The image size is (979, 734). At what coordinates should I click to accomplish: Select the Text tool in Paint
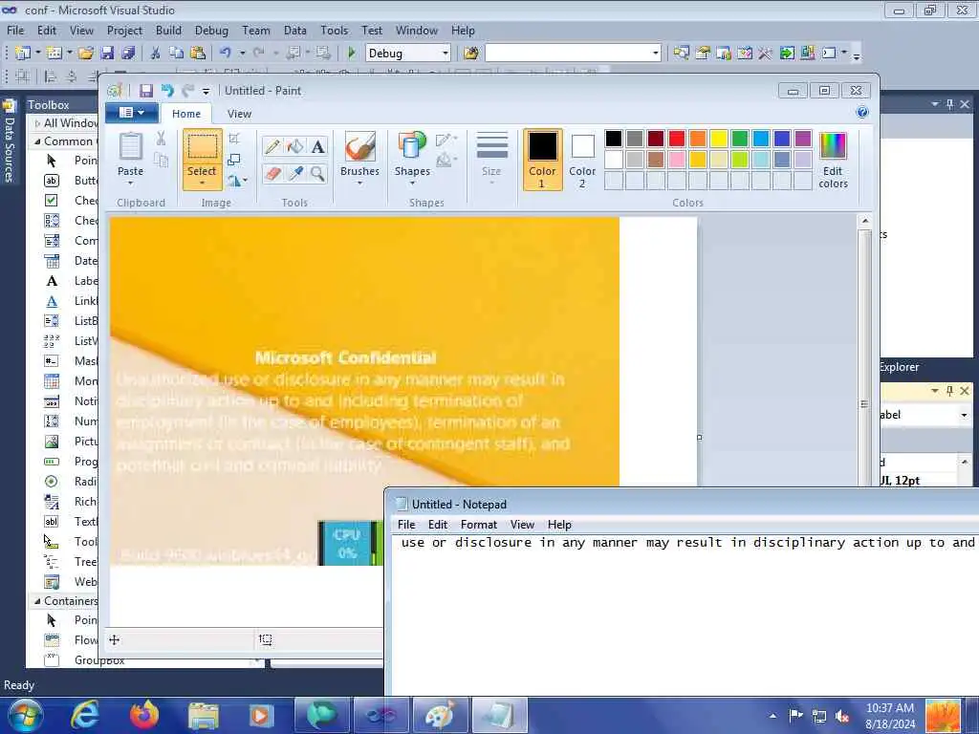click(x=317, y=146)
